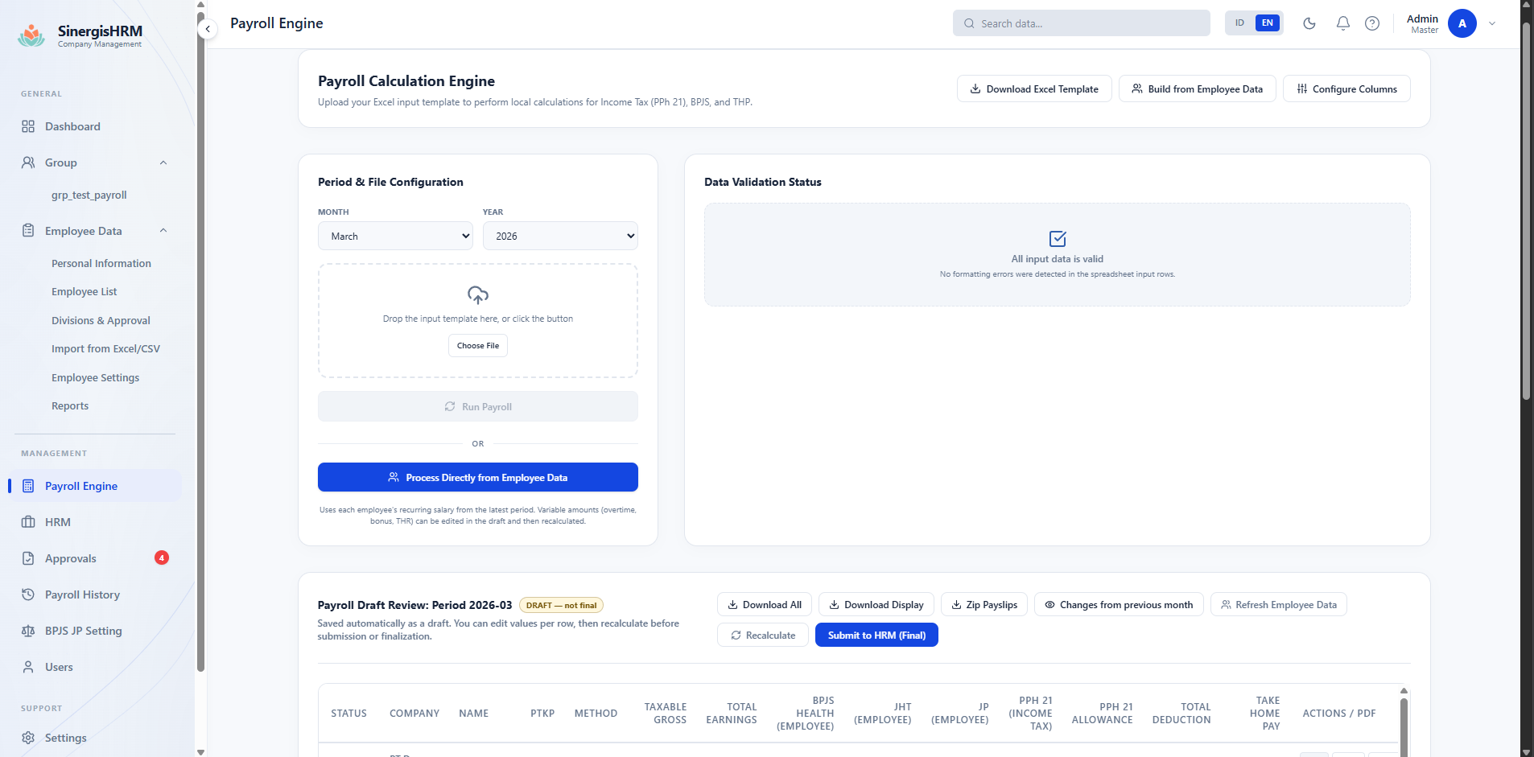Click Changes from previous month
1534x757 pixels.
1119,604
